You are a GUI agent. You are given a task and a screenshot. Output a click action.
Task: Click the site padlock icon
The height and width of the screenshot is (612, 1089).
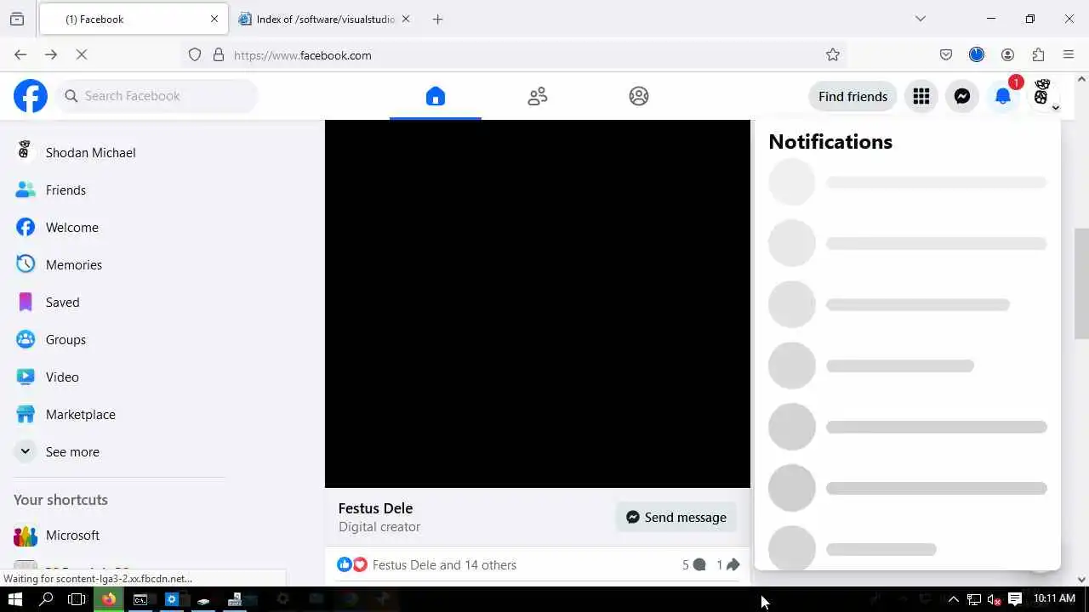point(219,54)
